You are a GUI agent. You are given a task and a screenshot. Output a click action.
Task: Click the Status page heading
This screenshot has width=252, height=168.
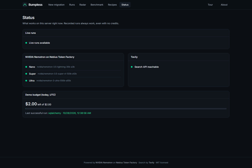(28, 18)
